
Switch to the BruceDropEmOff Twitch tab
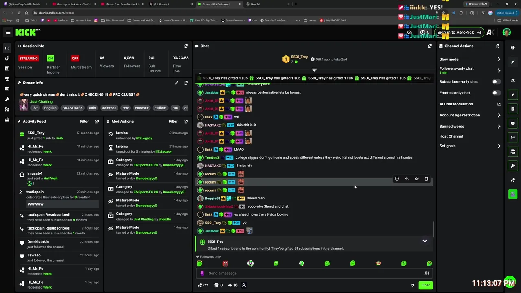(24, 4)
